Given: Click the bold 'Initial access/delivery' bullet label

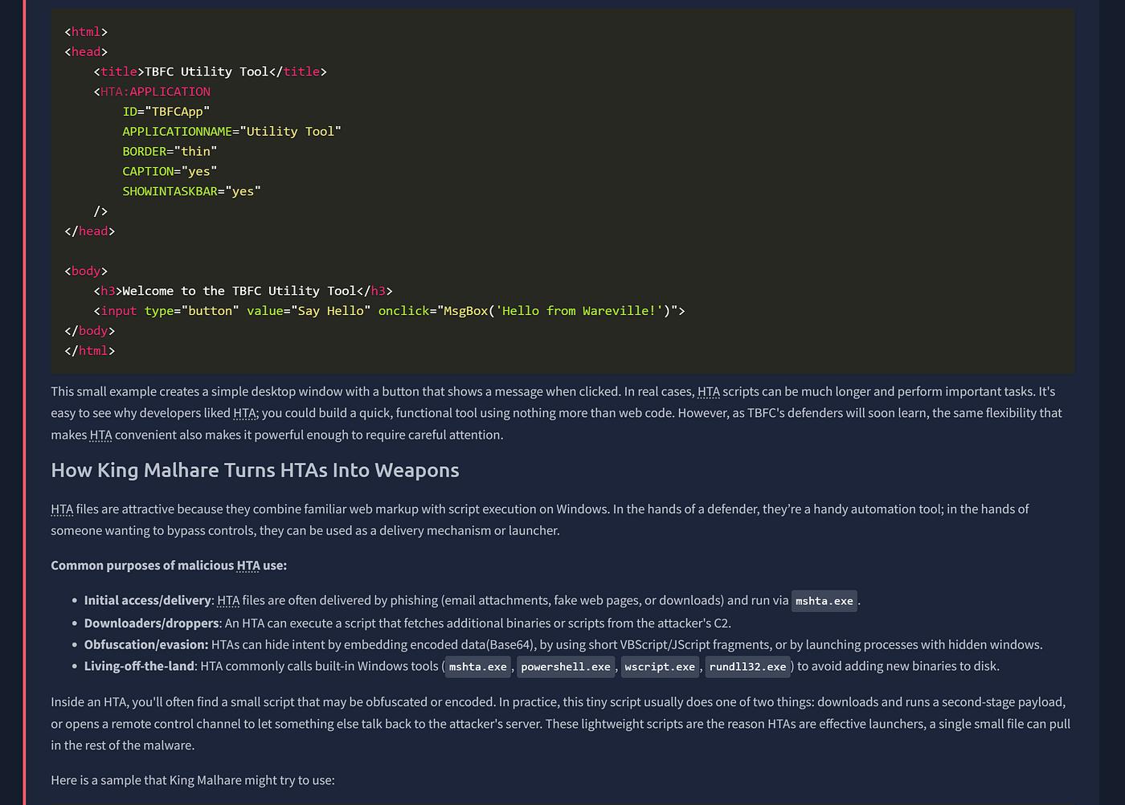Looking at the screenshot, I should coord(148,600).
